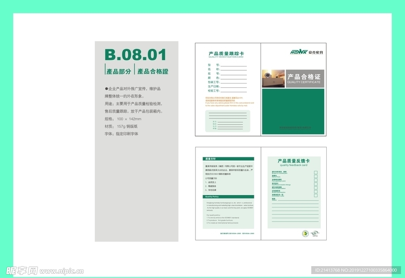Viewport: 405px width, 278px height.
Task: Click the 质量方针 header bar
Action: coord(228,159)
